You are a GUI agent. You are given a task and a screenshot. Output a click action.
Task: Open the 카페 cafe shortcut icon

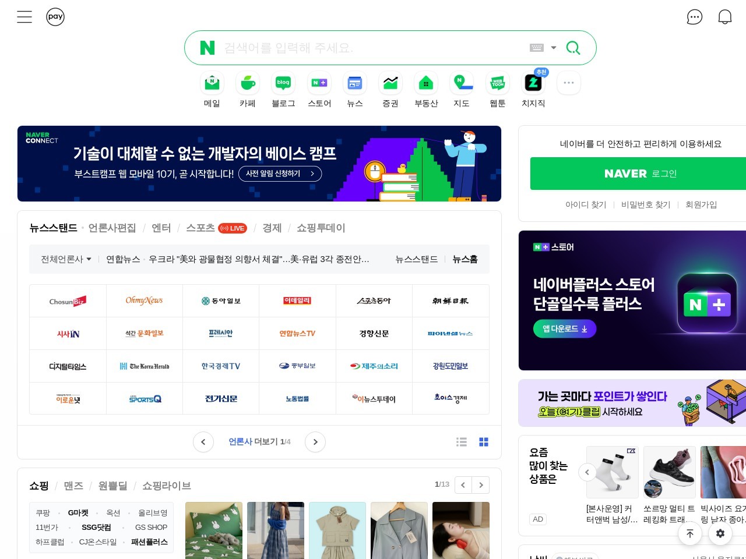tap(248, 83)
